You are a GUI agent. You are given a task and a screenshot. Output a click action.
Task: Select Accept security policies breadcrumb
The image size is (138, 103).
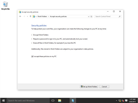[58, 17]
